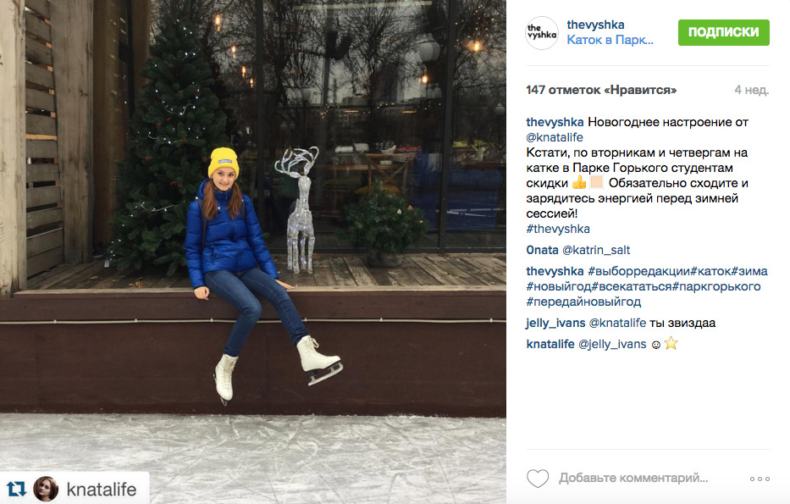
Task: Click the Добавьте комментарий input field
Action: (633, 478)
